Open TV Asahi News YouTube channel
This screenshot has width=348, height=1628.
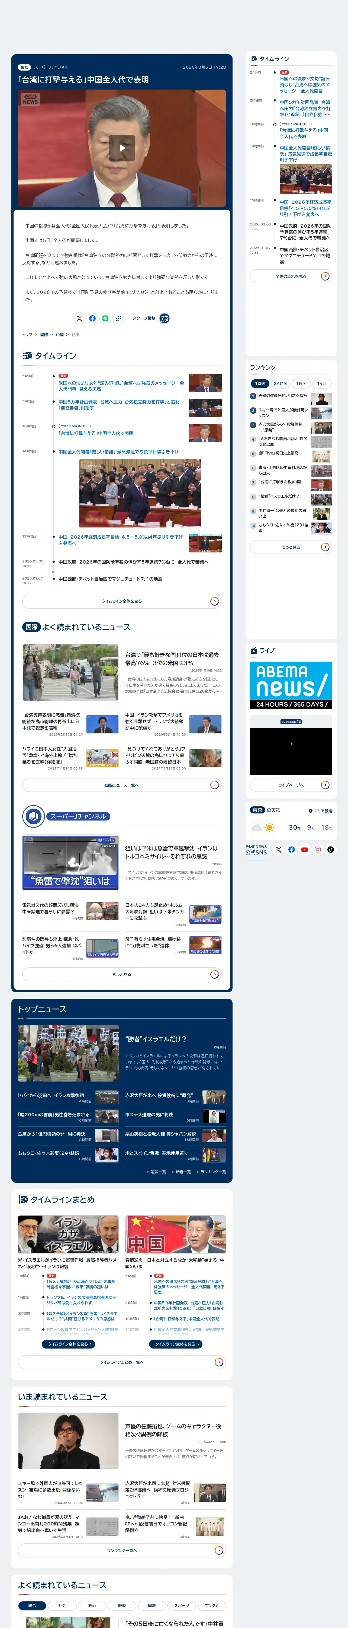(x=304, y=850)
